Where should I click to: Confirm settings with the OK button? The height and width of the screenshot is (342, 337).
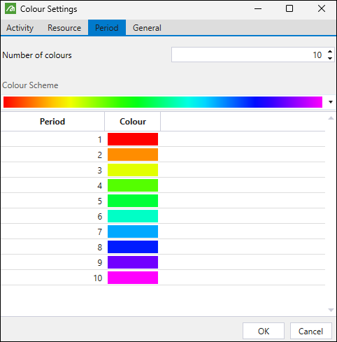coord(264,331)
